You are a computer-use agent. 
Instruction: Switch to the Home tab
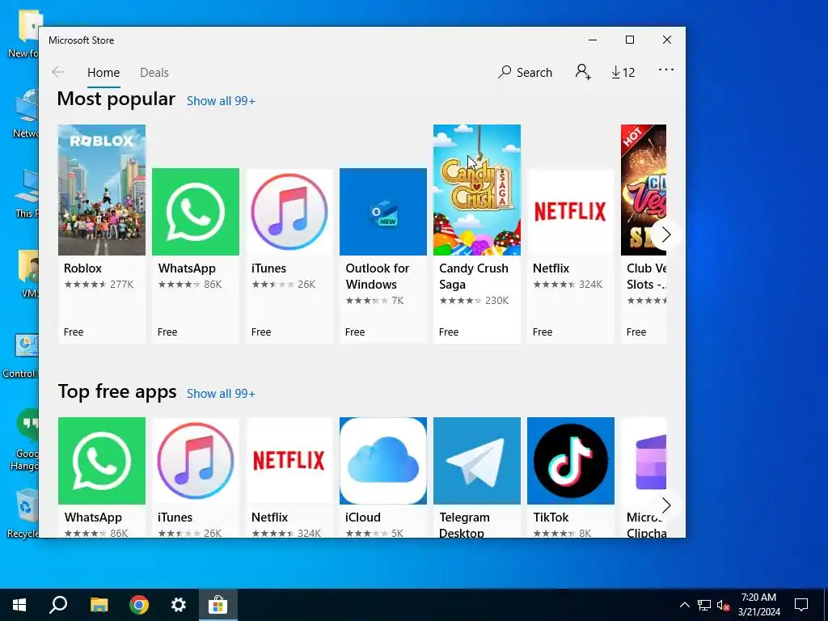(103, 72)
